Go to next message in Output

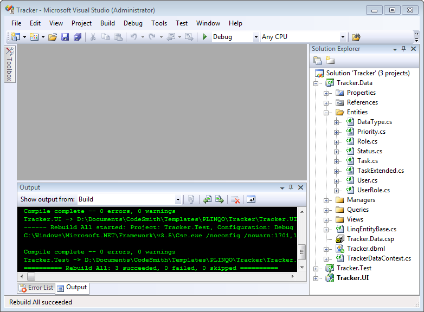(x=219, y=200)
